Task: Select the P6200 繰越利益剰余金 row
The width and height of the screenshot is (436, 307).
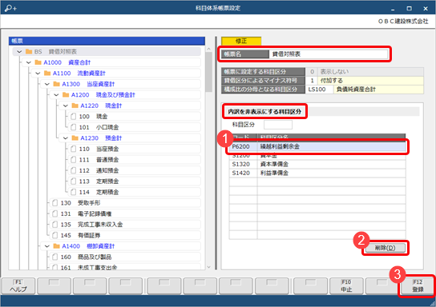Action: pos(317,146)
